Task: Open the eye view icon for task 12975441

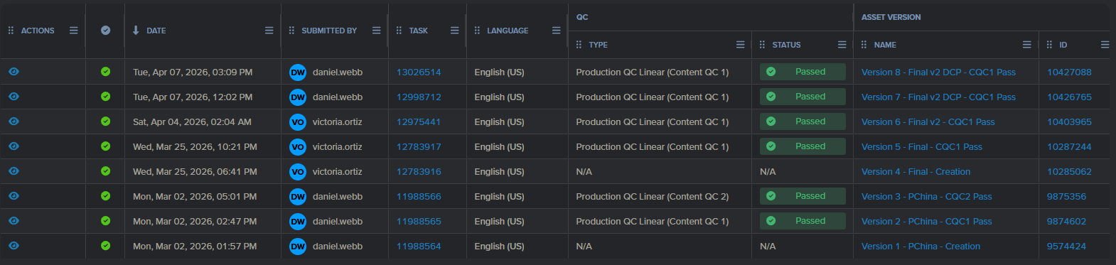Action: pyautogui.click(x=14, y=121)
